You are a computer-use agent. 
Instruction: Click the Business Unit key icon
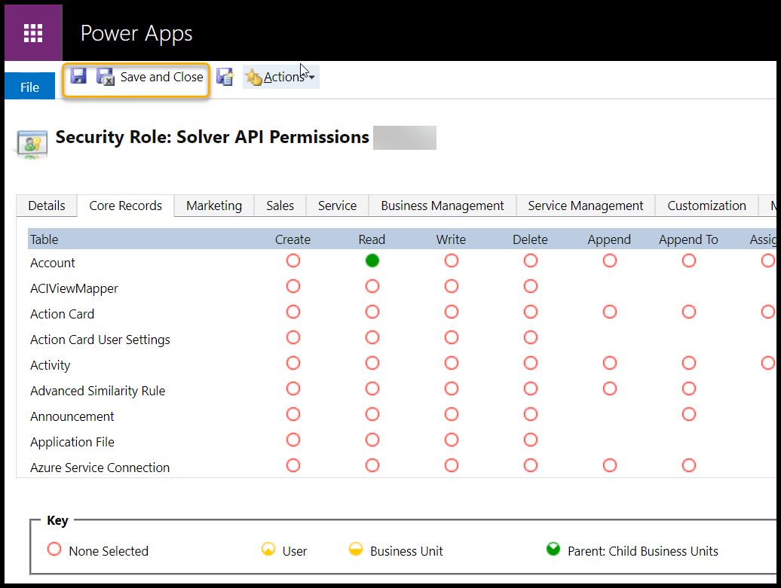[356, 550]
